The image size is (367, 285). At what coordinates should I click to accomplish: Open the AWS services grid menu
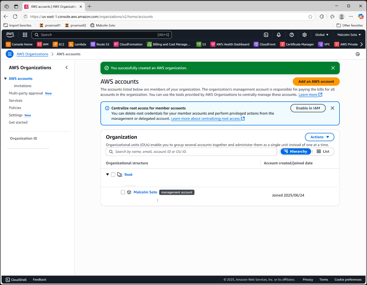coord(25,35)
